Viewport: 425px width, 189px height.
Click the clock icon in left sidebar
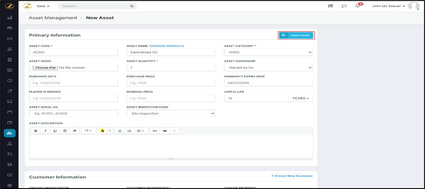(10, 80)
